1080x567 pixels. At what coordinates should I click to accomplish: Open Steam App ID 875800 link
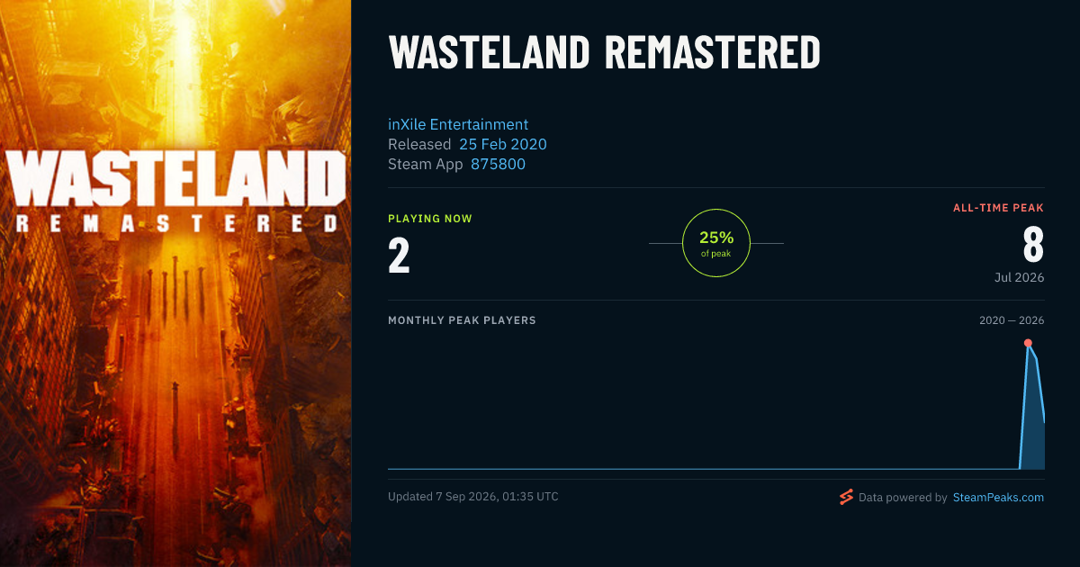tap(498, 164)
